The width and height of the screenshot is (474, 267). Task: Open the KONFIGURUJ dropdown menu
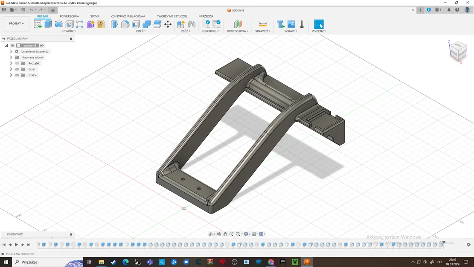(211, 31)
